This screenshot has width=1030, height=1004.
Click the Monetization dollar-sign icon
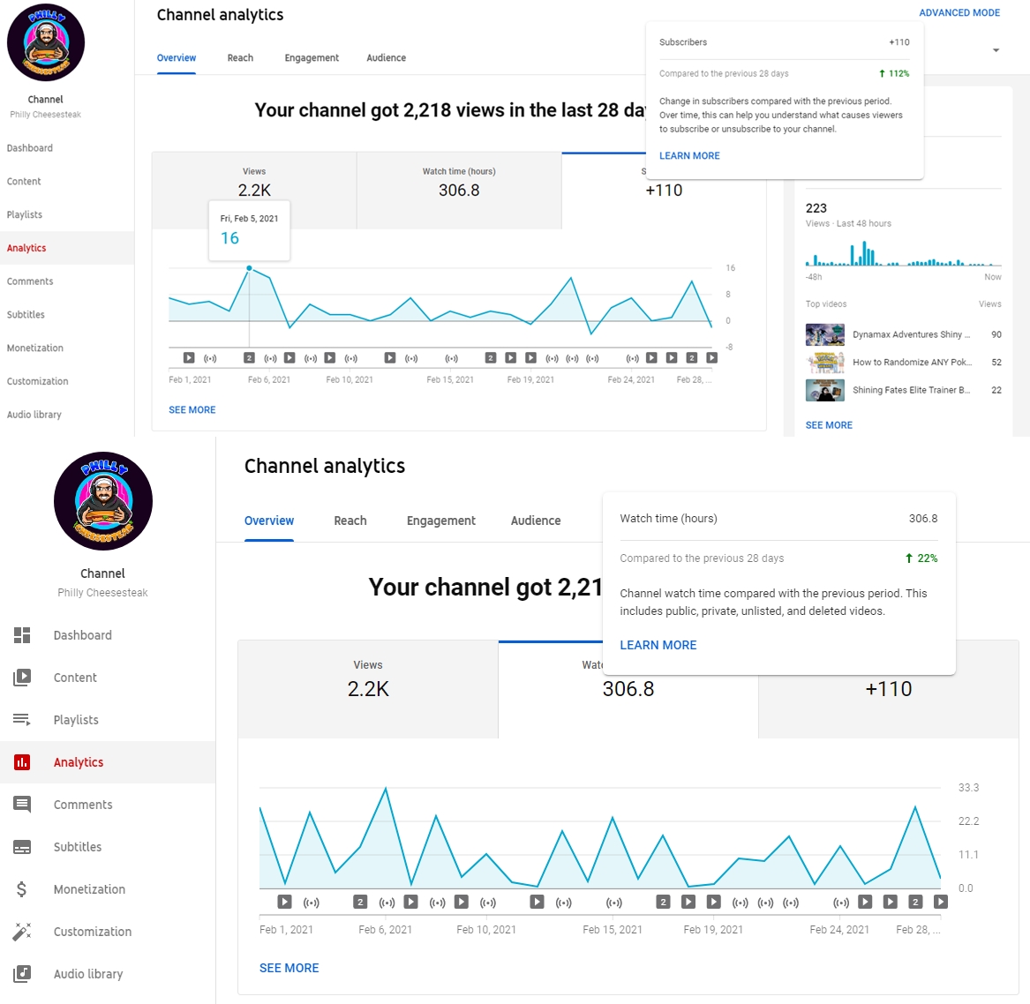pyautogui.click(x=22, y=889)
